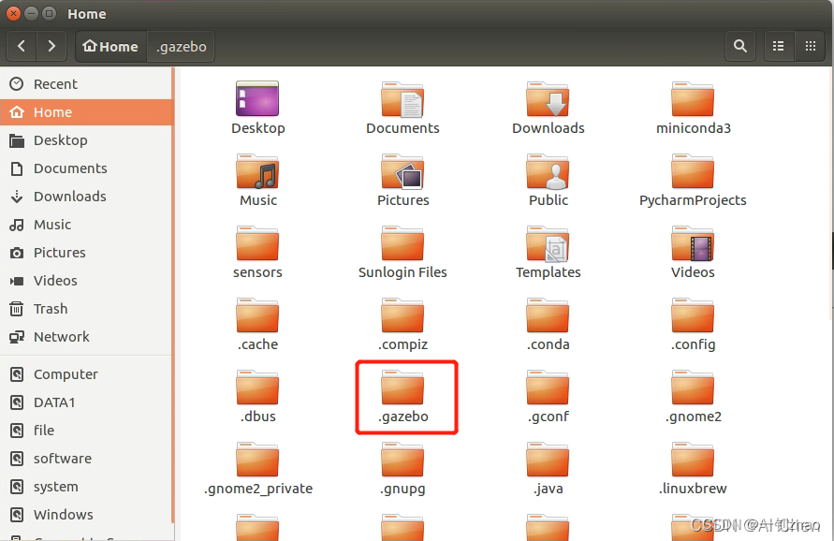Select the .gnupg folder
Image resolution: width=834 pixels, height=541 pixels.
402,469
